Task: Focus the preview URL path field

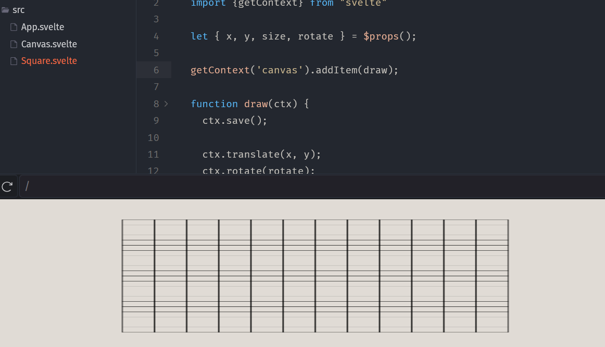Action: 312,186
